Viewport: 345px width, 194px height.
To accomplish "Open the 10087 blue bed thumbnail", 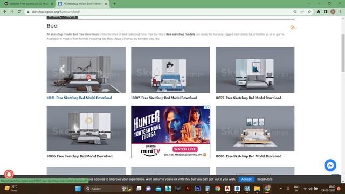I will click(x=170, y=70).
